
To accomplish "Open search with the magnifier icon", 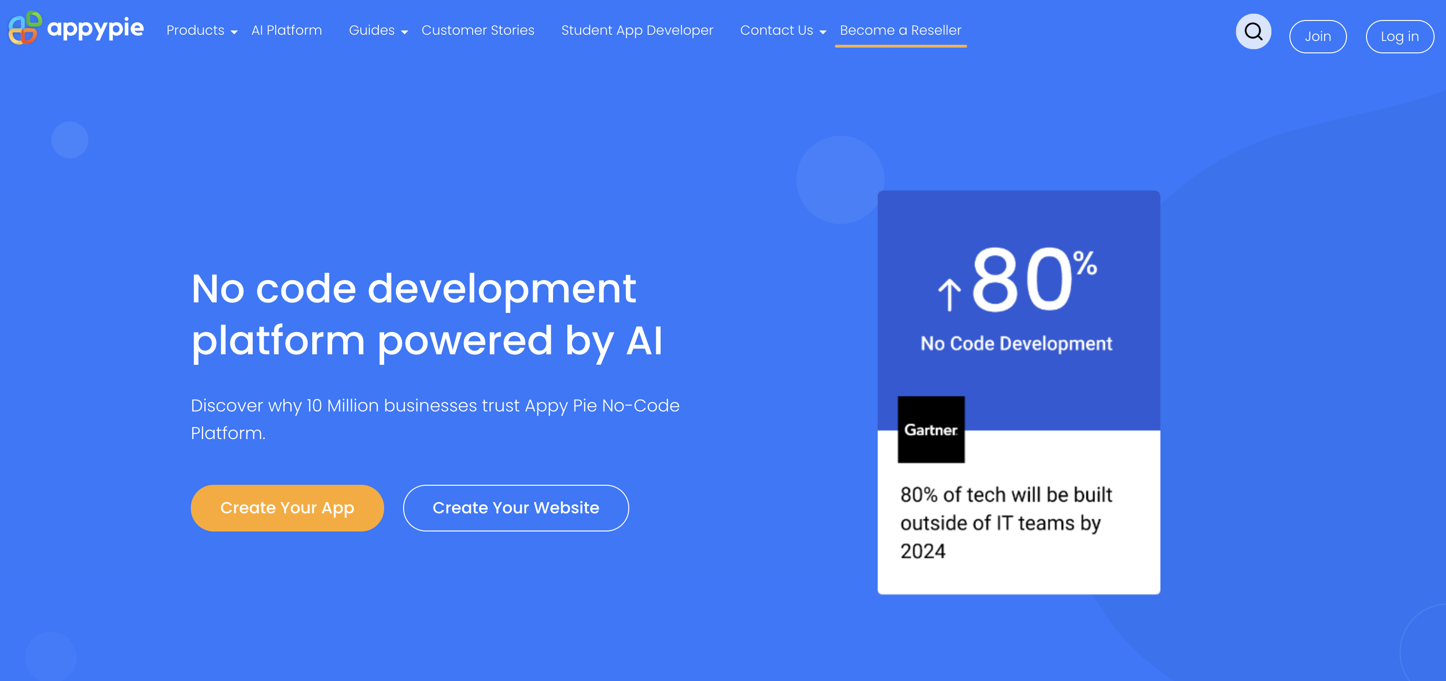I will pos(1253,31).
